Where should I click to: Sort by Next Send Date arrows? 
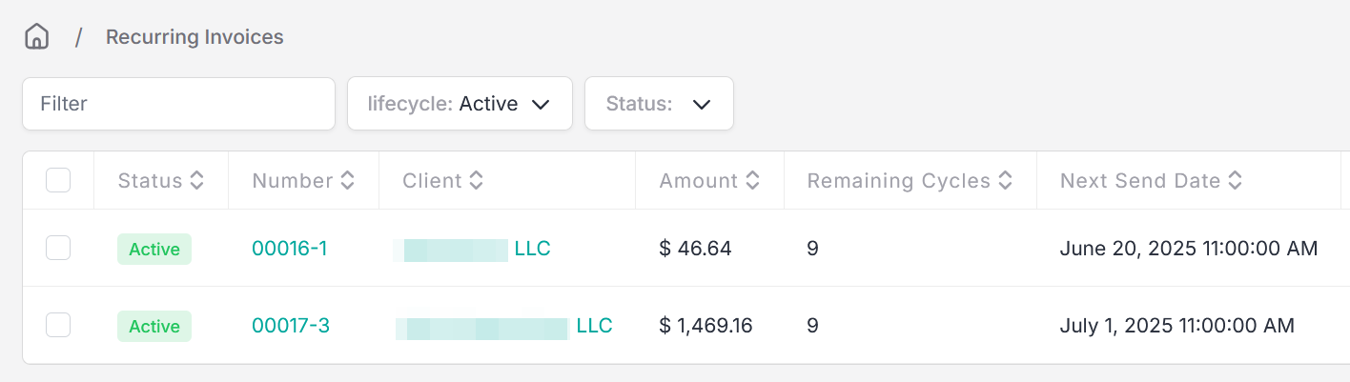1235,180
